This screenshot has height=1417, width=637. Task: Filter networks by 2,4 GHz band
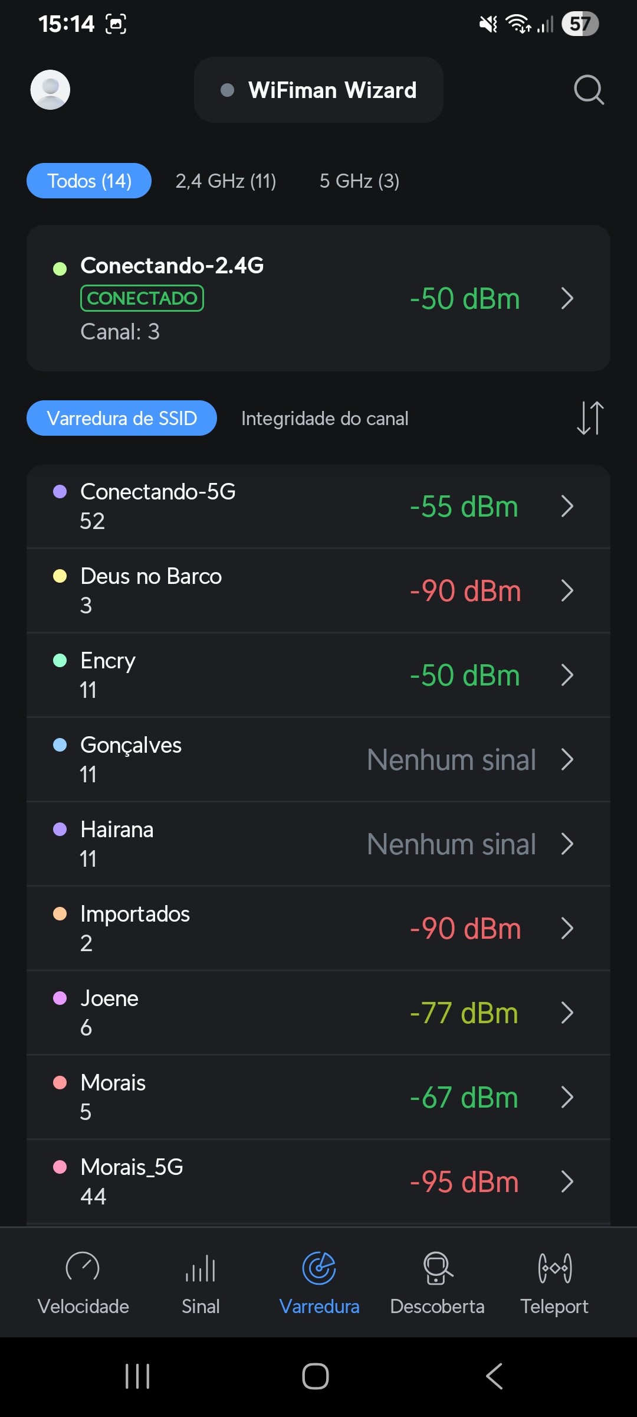point(226,181)
